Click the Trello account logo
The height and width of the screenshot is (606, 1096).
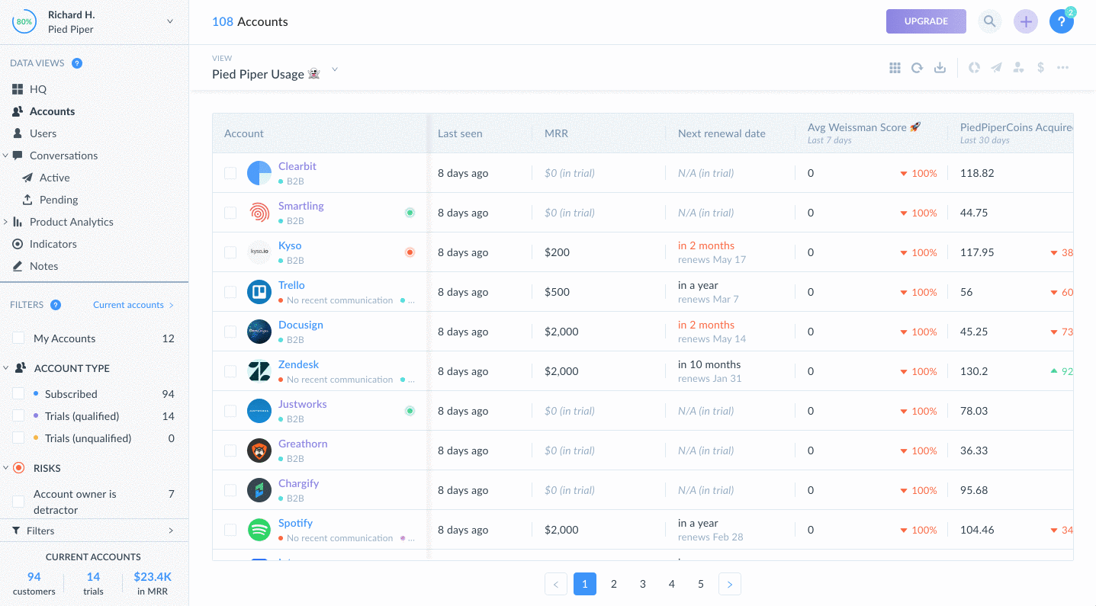point(259,292)
